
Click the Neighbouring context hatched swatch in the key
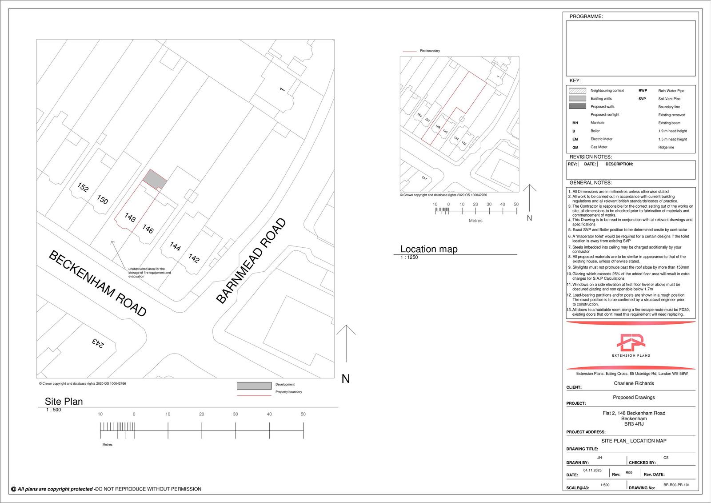[x=577, y=91]
